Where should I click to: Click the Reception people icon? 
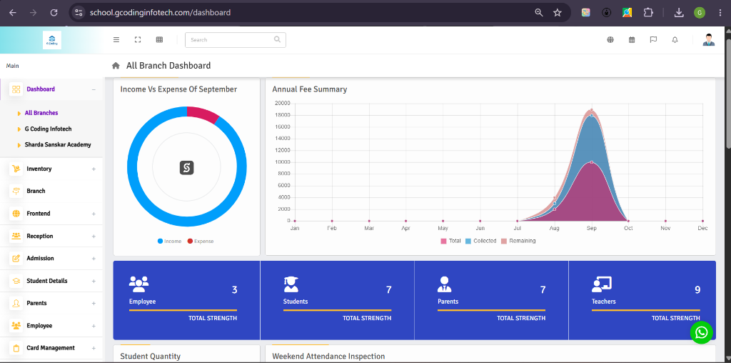(x=16, y=236)
